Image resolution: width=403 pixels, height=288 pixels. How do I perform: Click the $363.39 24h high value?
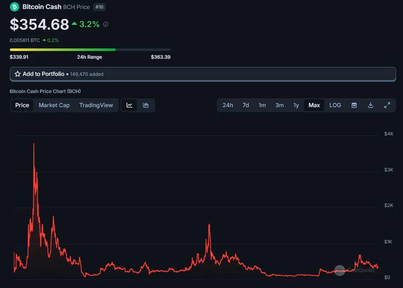[x=160, y=57]
